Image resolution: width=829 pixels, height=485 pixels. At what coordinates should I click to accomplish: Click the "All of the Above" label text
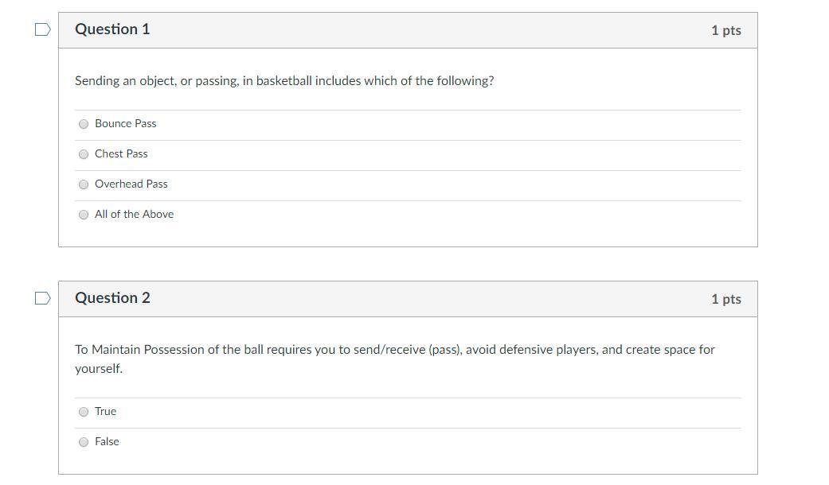134,214
